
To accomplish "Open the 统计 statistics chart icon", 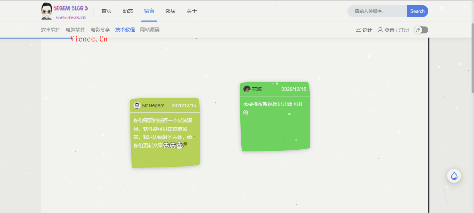I will point(358,30).
